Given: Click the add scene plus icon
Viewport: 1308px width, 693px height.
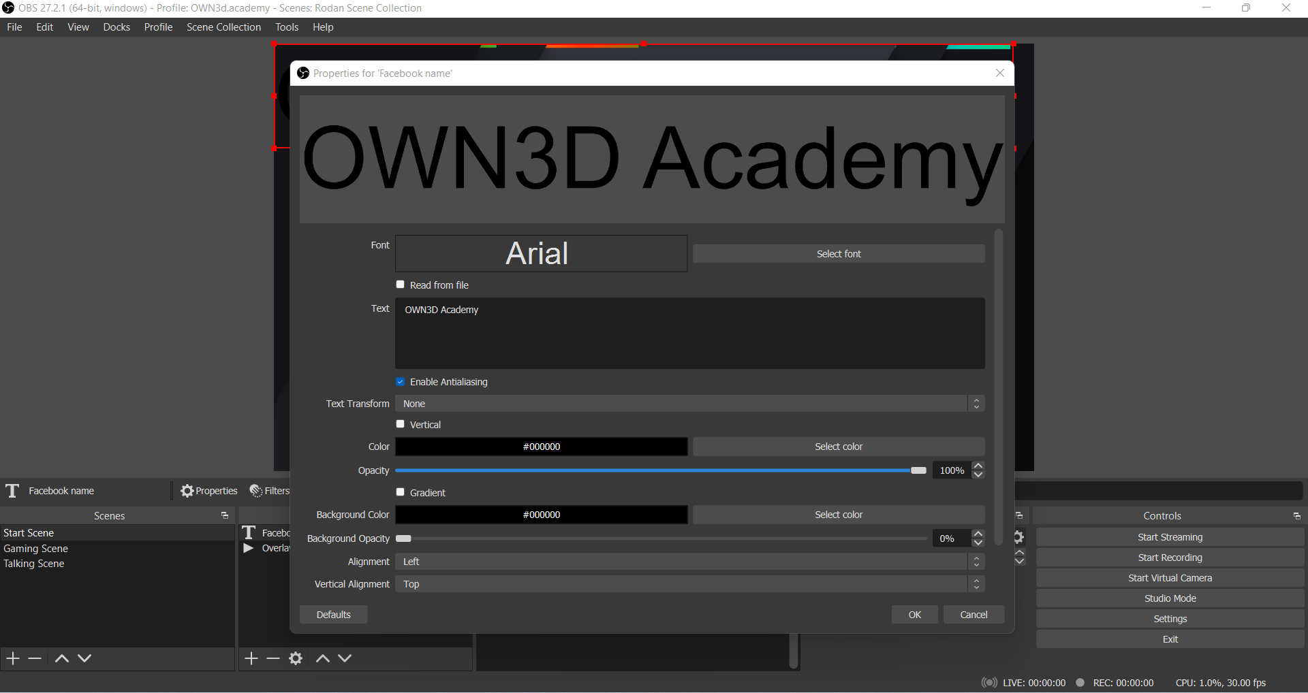Looking at the screenshot, I should tap(13, 658).
